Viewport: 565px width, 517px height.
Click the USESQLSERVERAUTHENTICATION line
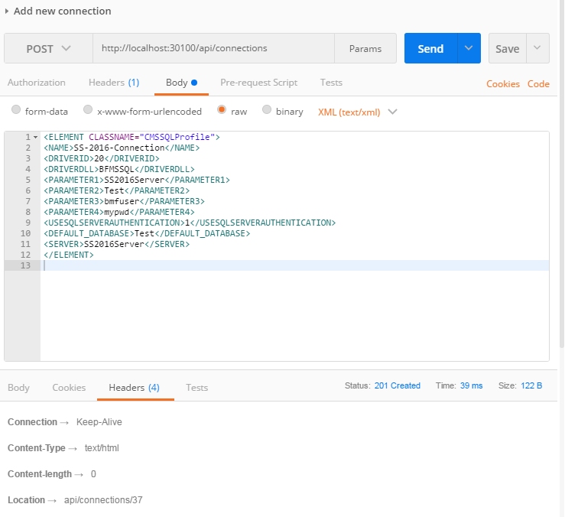190,223
